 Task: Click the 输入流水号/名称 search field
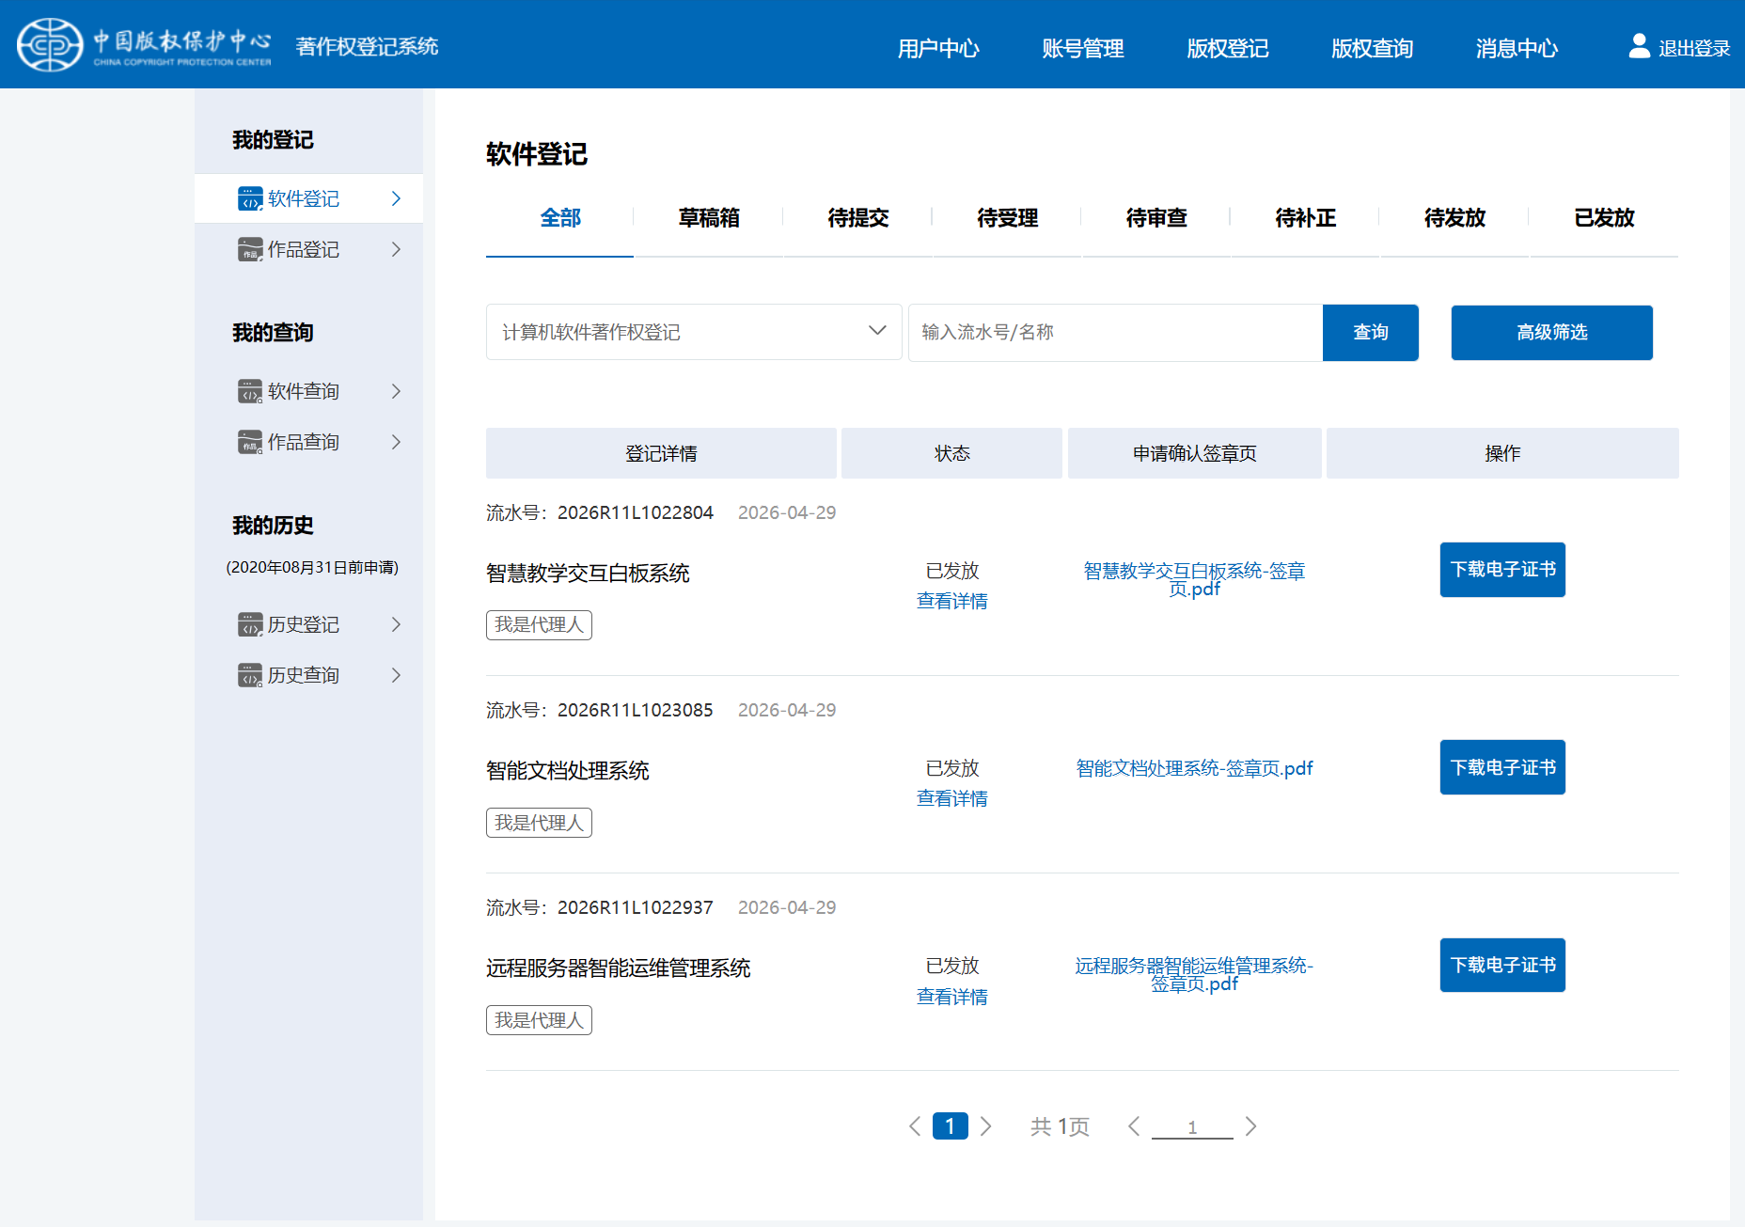pyautogui.click(x=1115, y=332)
